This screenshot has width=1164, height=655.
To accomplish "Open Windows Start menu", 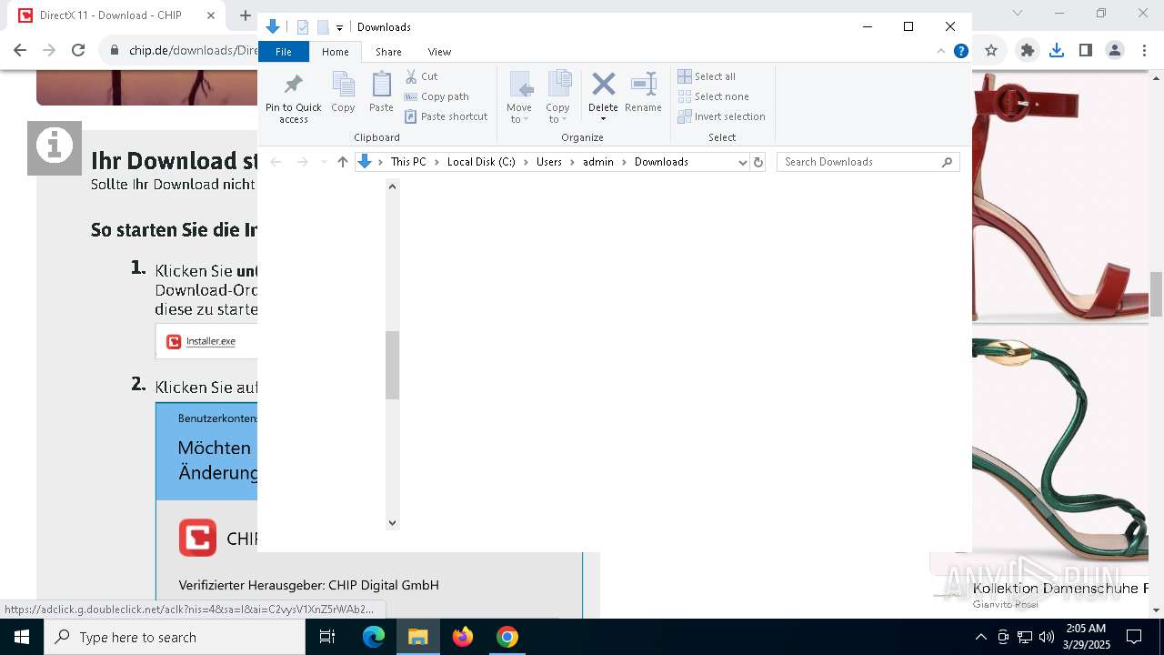I will click(22, 637).
